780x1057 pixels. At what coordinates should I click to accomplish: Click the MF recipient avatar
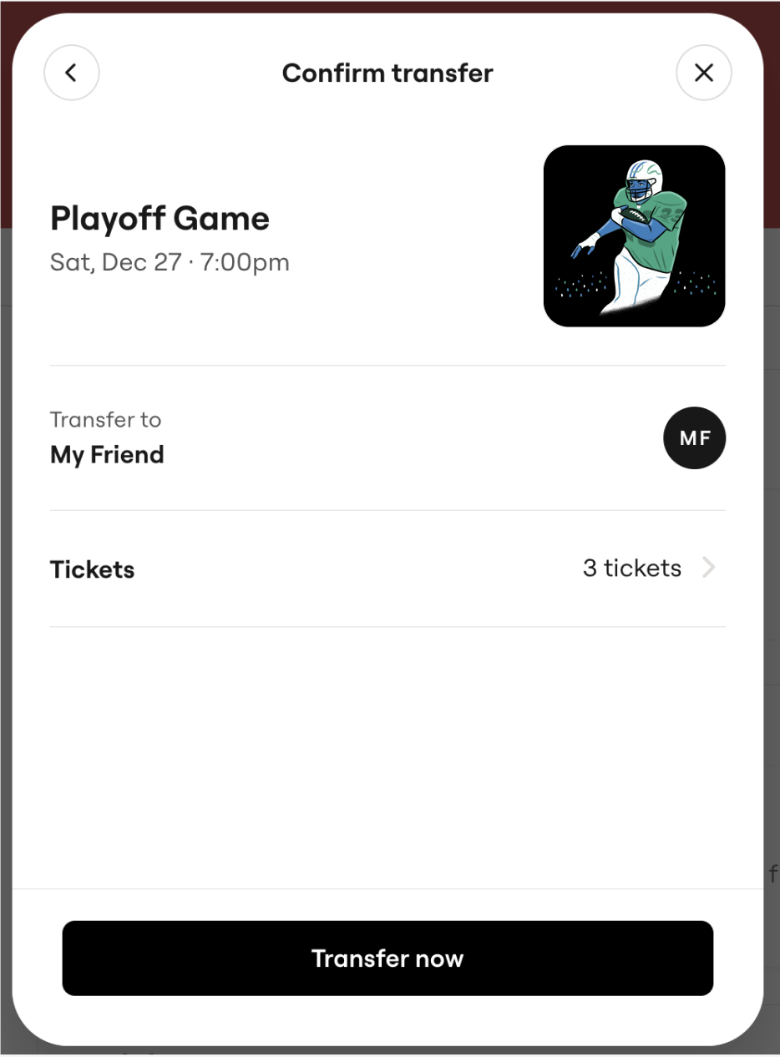[694, 438]
